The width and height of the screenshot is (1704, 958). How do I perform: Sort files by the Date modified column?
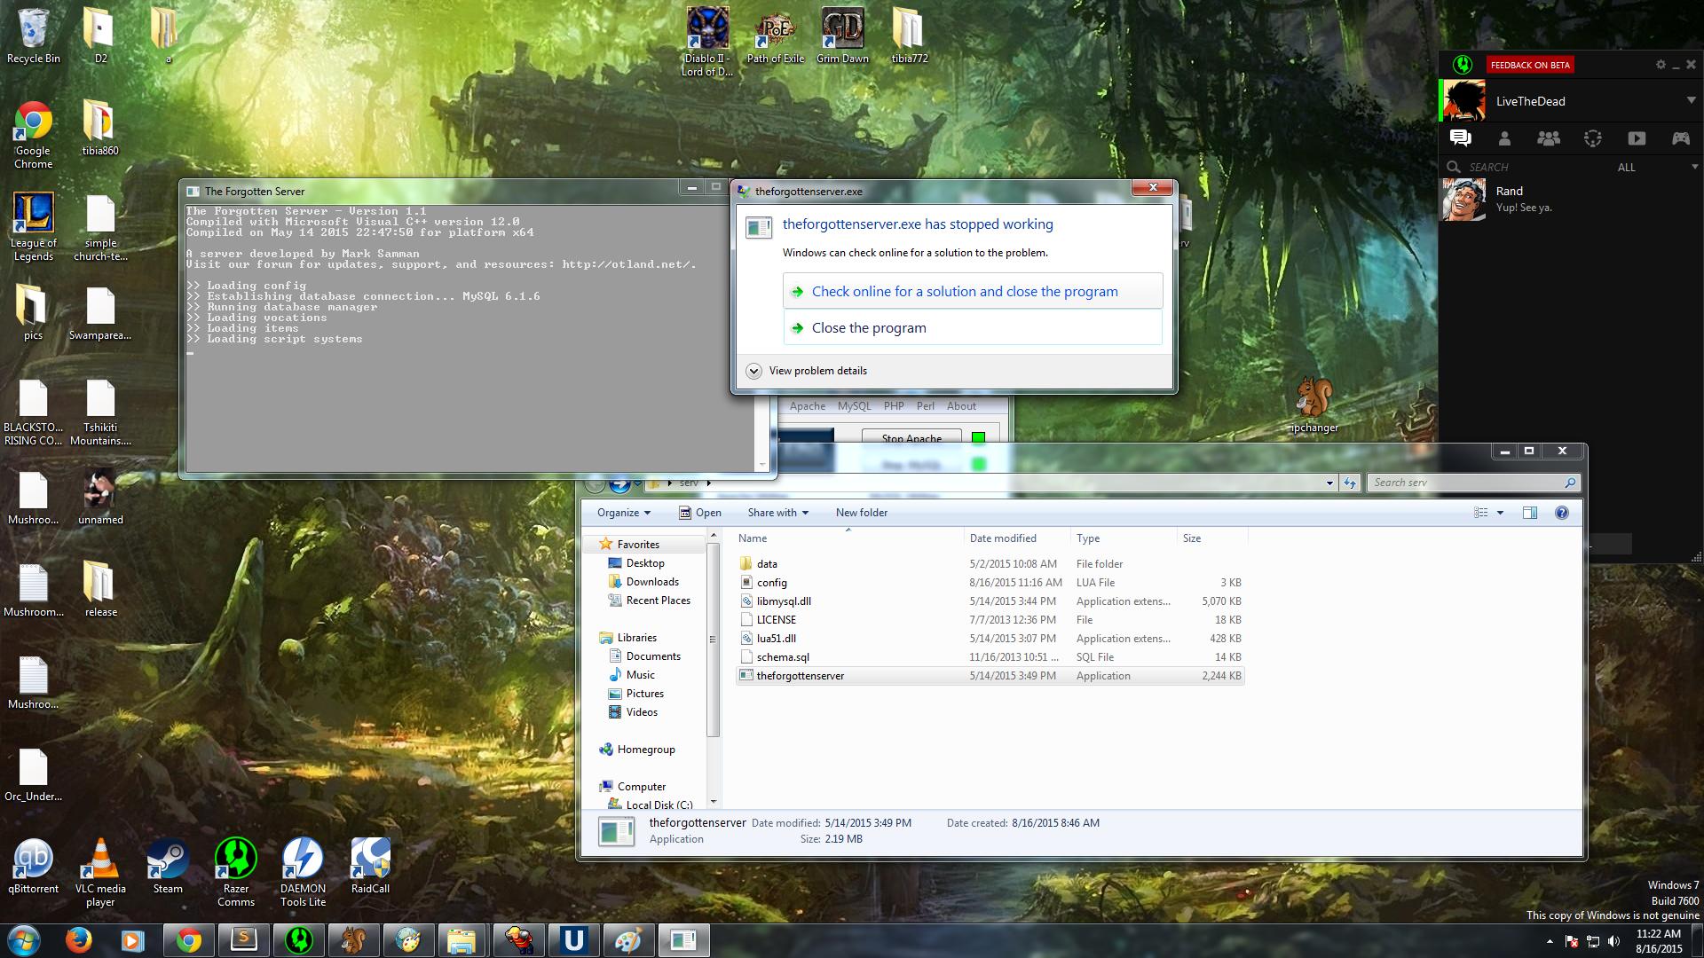coord(1019,538)
